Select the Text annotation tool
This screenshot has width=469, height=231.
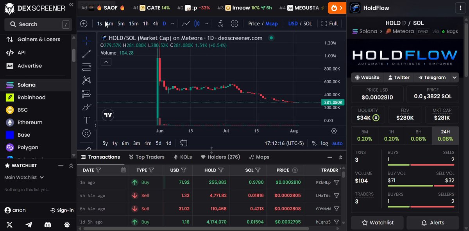(x=86, y=120)
